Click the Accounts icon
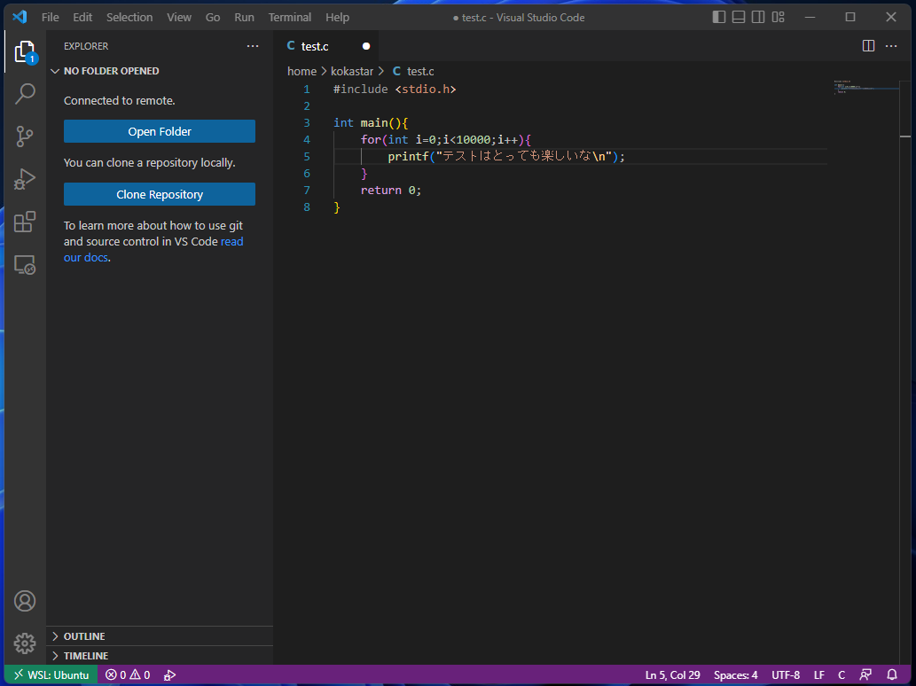This screenshot has height=686, width=916. tap(25, 601)
